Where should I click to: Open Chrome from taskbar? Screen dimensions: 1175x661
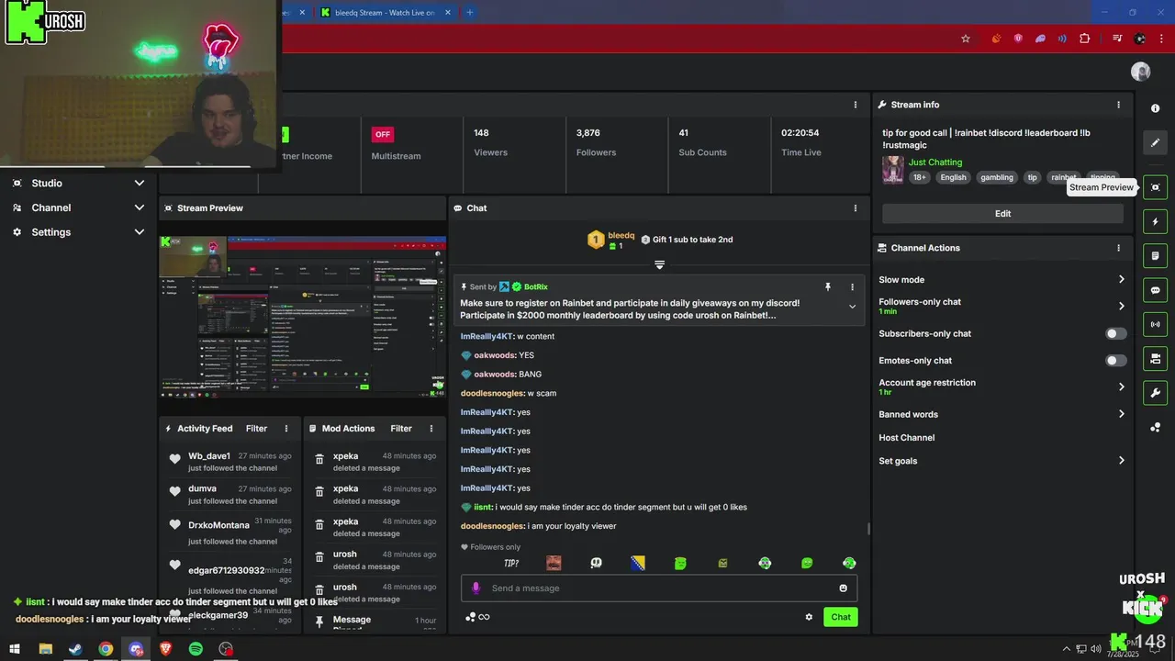tap(106, 649)
